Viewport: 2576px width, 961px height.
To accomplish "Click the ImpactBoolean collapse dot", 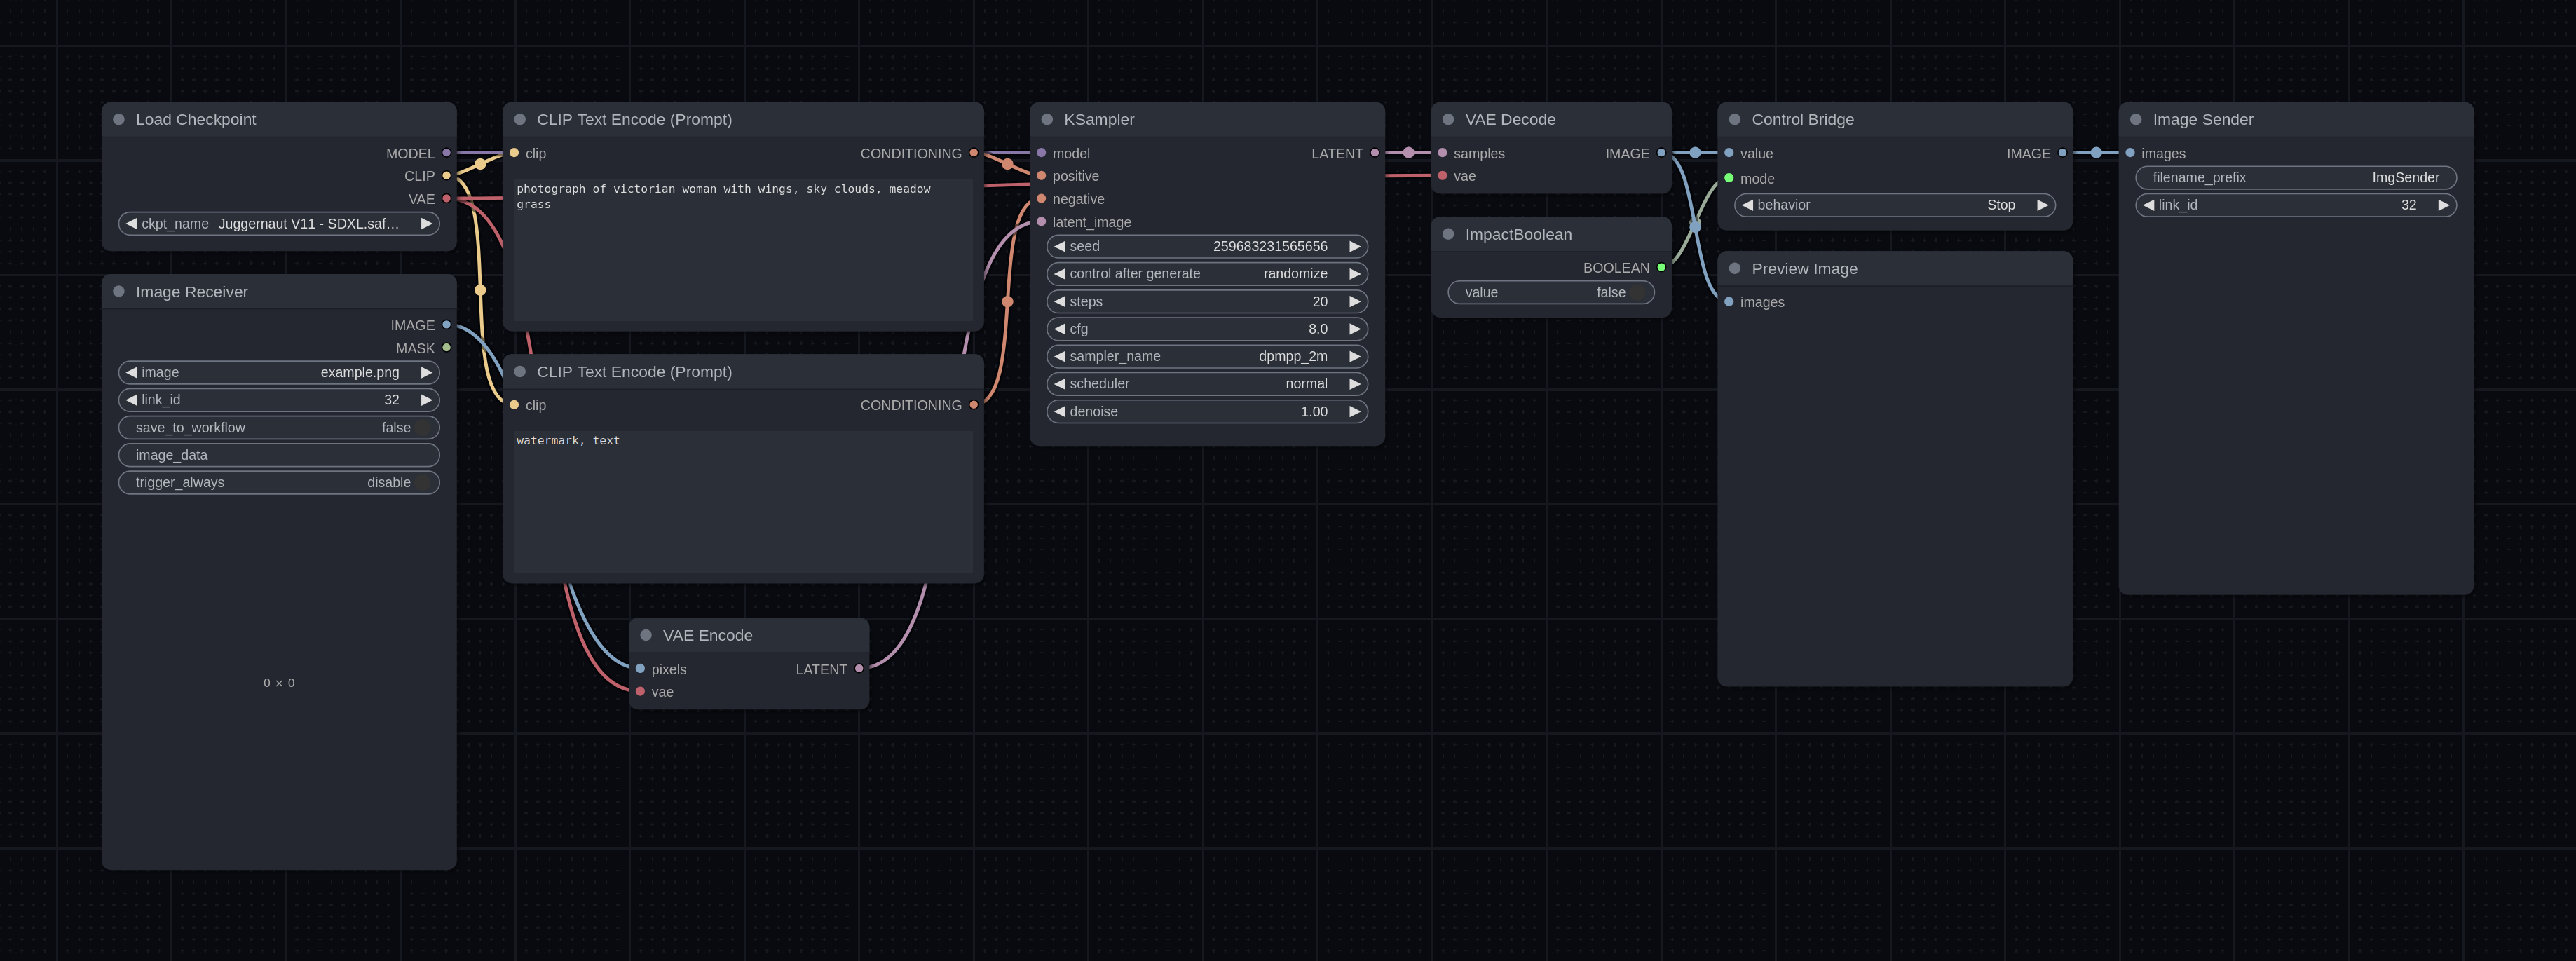I will (1448, 234).
